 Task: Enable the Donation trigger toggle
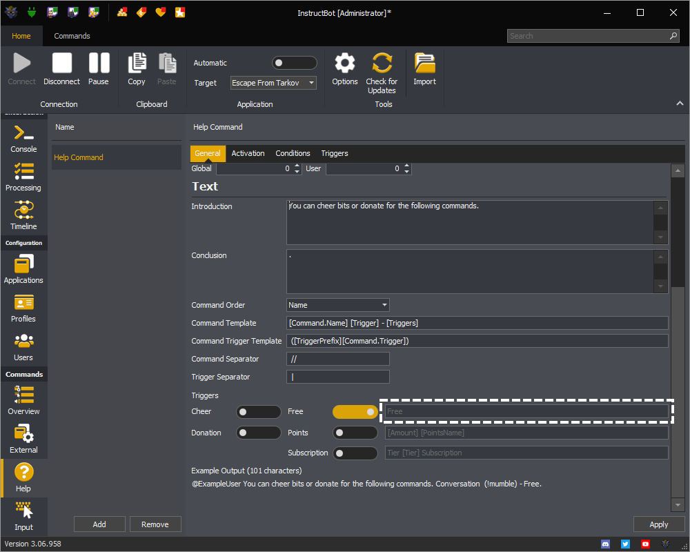tap(258, 433)
